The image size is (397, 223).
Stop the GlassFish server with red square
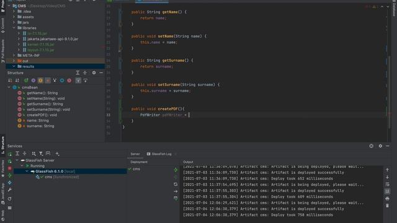coord(10,168)
